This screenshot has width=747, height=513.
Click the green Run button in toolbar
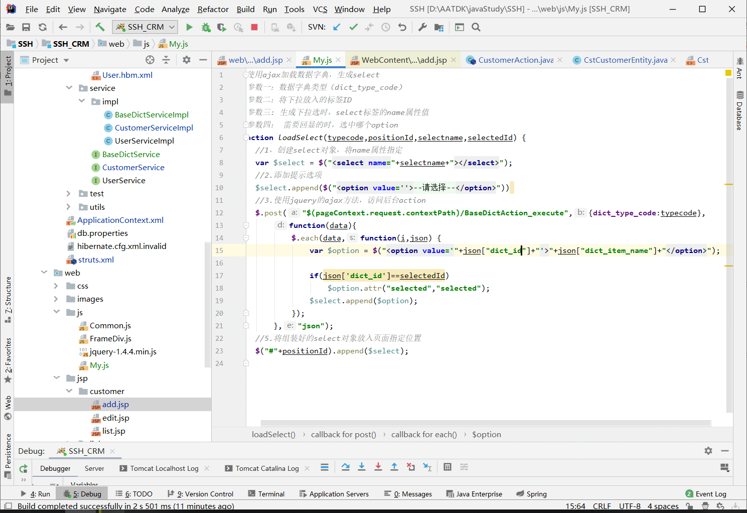click(189, 27)
